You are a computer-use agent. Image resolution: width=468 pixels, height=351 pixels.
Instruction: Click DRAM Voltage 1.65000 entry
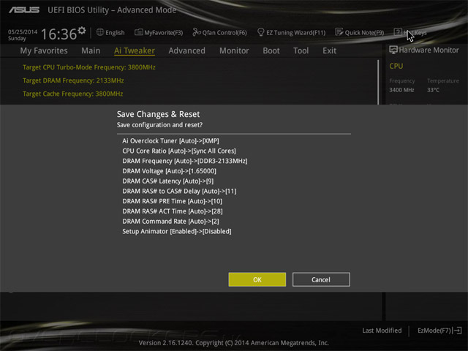pyautogui.click(x=169, y=171)
